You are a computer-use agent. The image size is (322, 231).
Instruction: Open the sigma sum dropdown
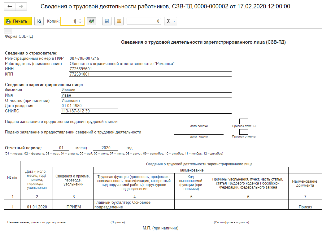171,21
